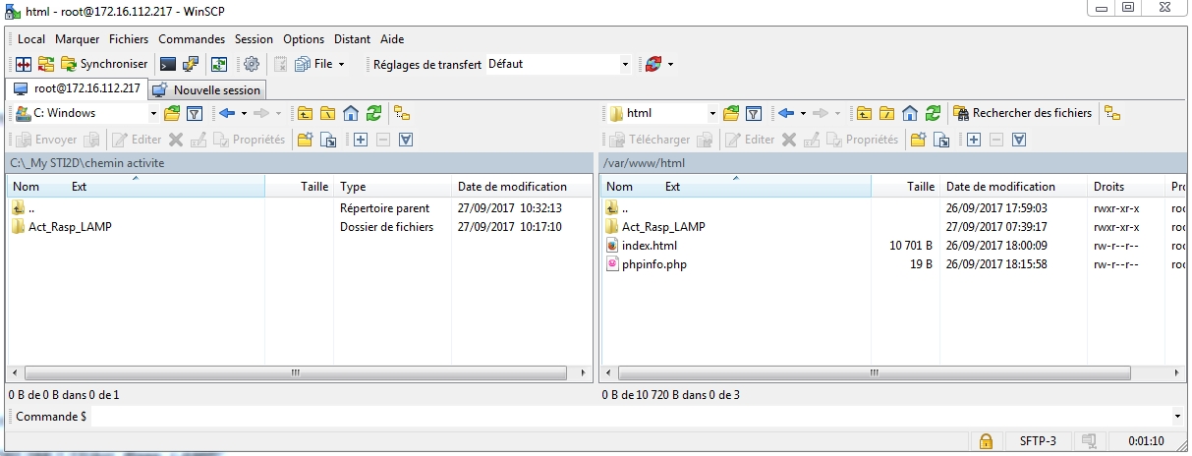Click the Synchroniser button
Image resolution: width=1192 pixels, height=456 pixels.
coord(104,64)
